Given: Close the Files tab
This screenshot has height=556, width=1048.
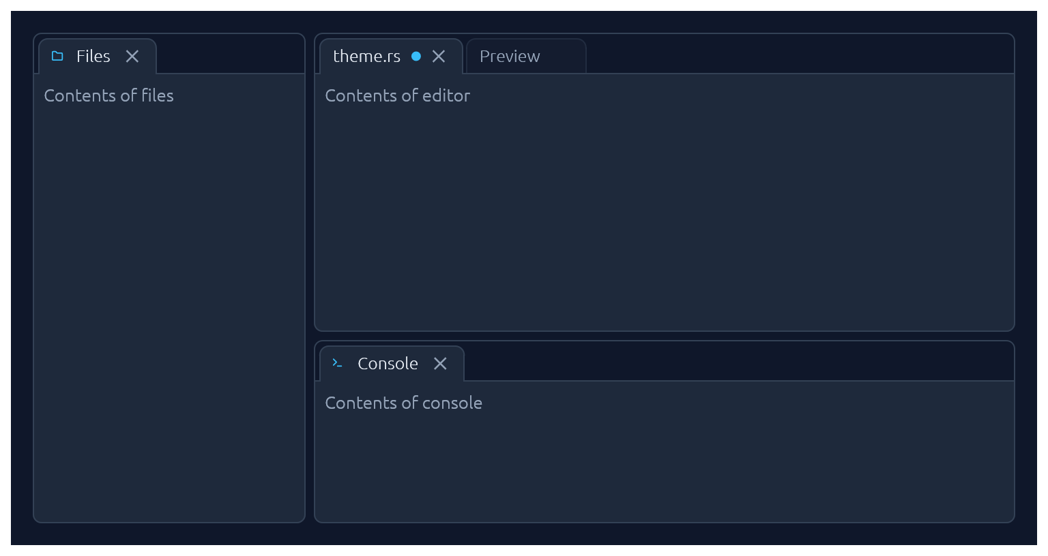Looking at the screenshot, I should click(x=132, y=56).
